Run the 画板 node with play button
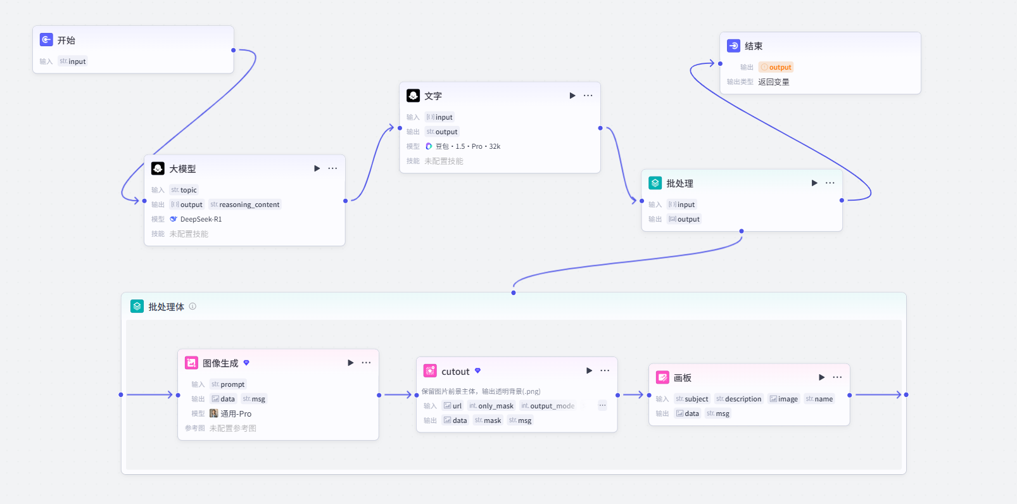This screenshot has height=504, width=1017. point(822,377)
